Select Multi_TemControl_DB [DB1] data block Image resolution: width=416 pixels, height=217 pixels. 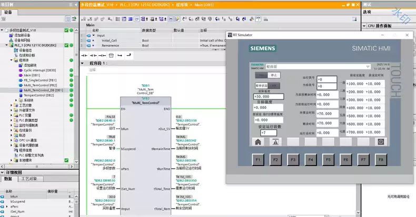pyautogui.click(x=43, y=90)
